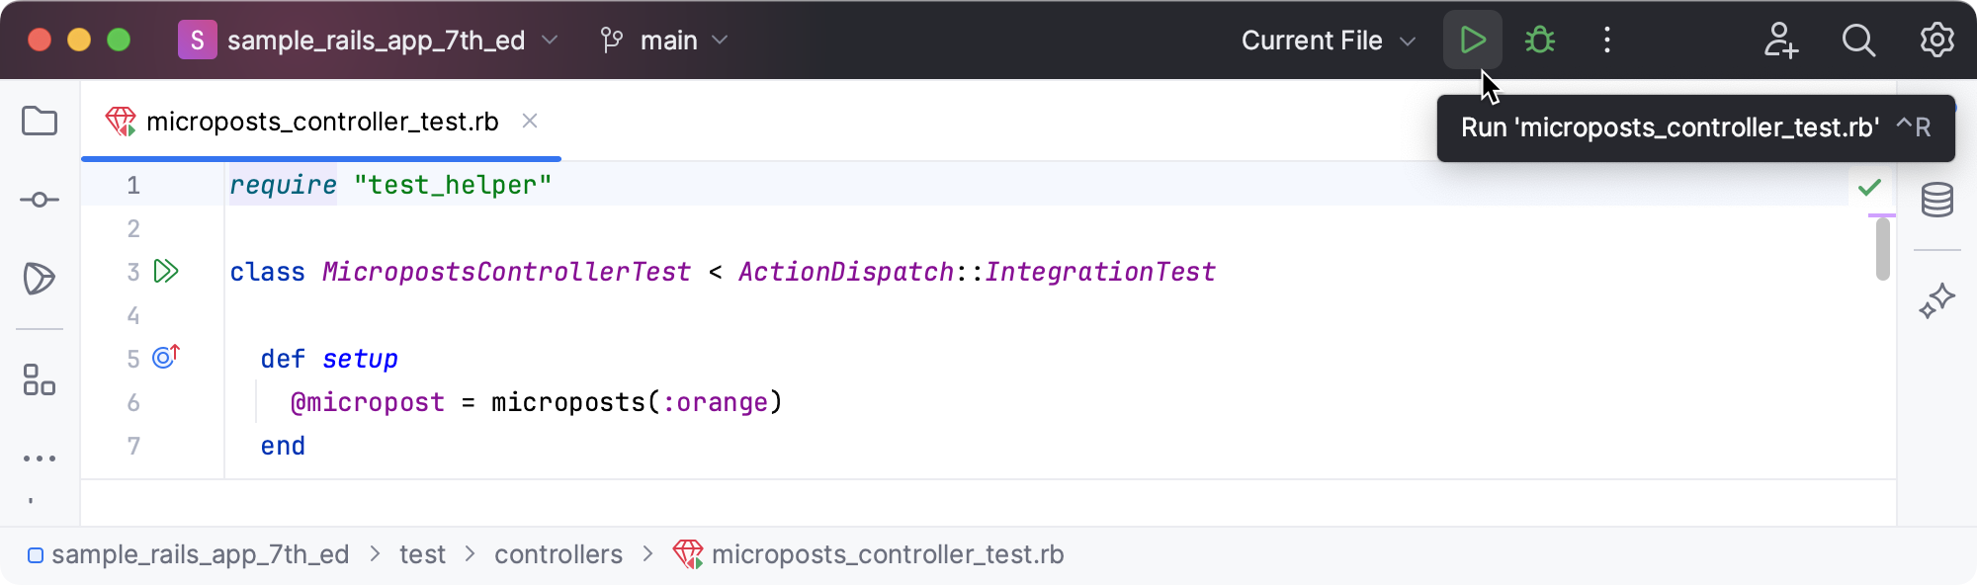Open the Run tool window in the left sidebar
Screen dimensions: 1977x585
pyautogui.click(x=40, y=279)
